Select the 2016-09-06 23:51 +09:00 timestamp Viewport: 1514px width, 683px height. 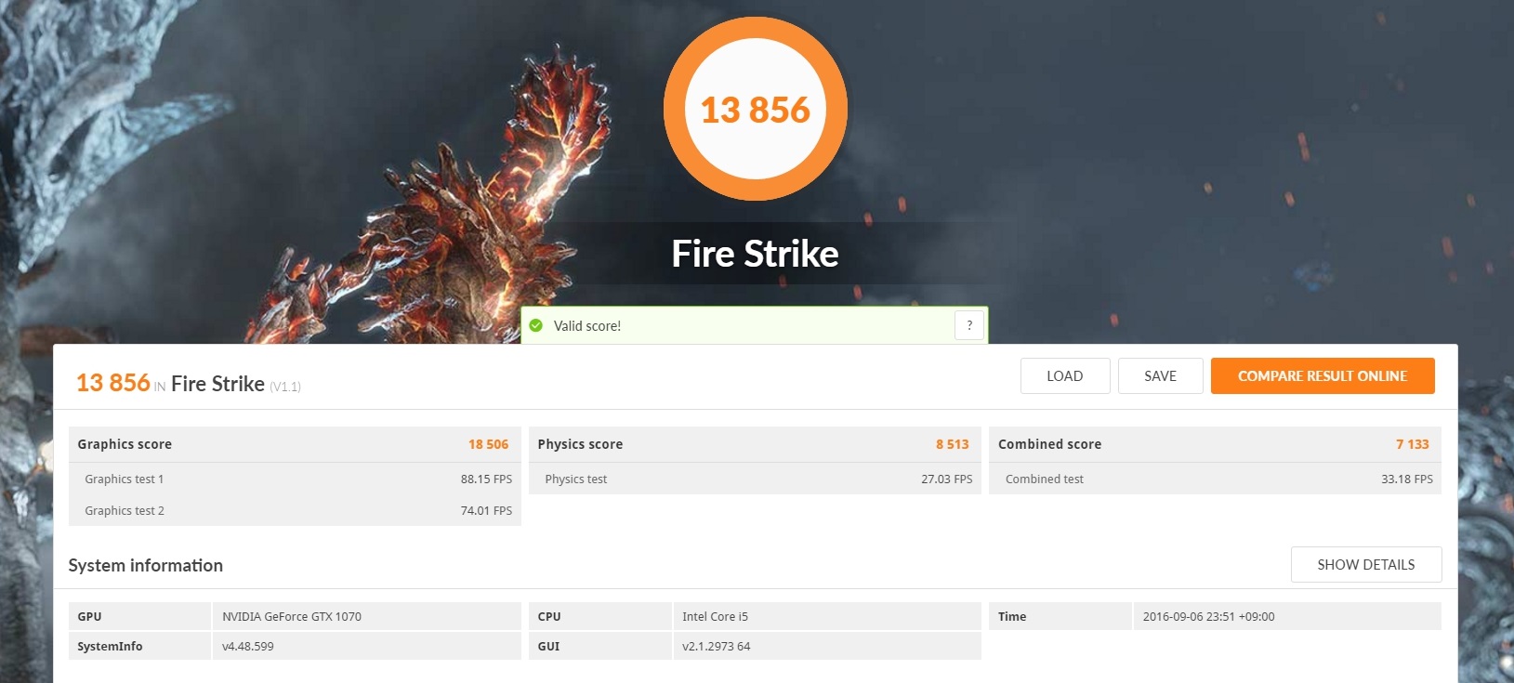click(x=1209, y=616)
